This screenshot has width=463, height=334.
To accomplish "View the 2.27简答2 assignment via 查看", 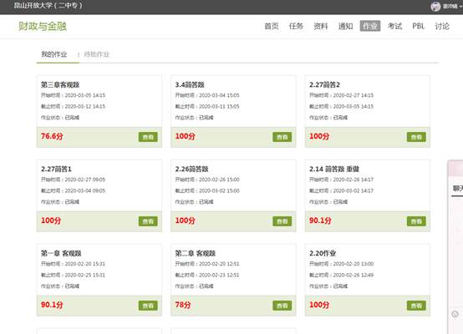I will coord(416,137).
